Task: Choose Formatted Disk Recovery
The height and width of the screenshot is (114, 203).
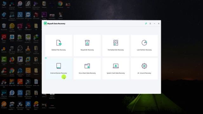Action: [x=116, y=45]
